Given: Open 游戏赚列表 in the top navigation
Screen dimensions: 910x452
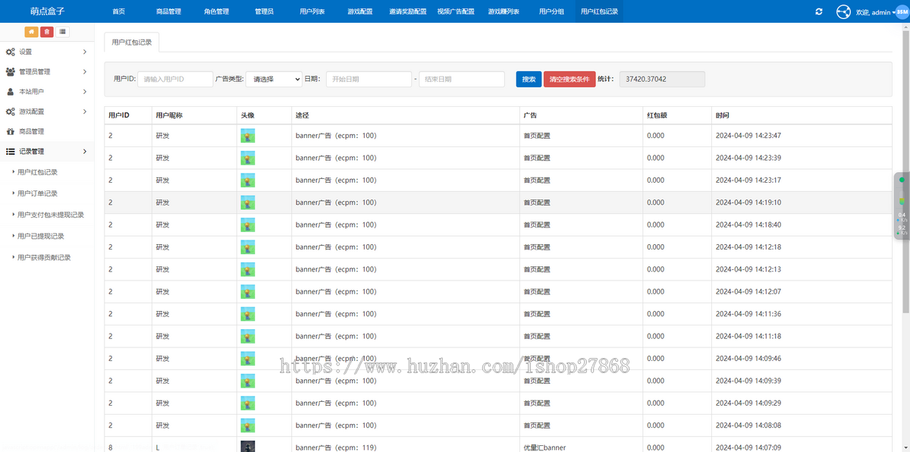Looking at the screenshot, I should coord(504,11).
